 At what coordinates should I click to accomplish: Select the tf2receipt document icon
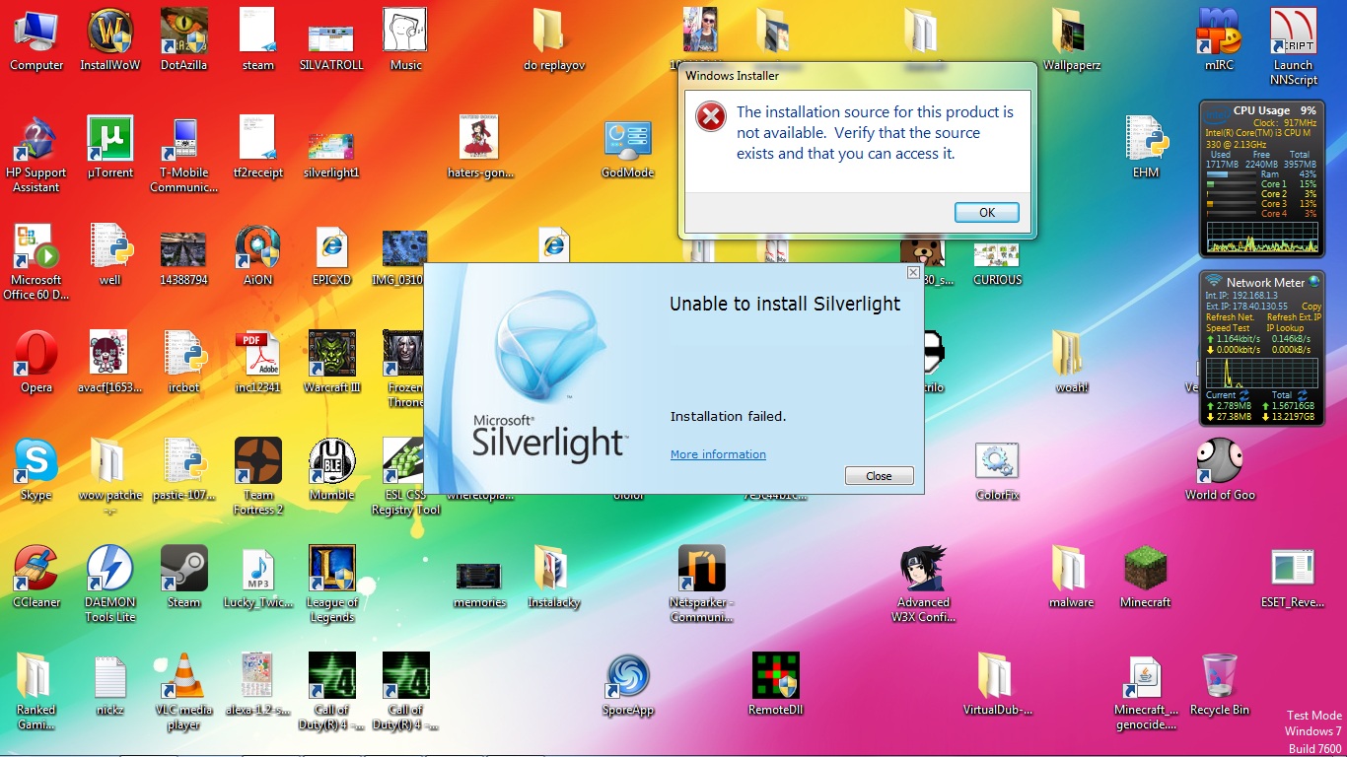(x=257, y=147)
